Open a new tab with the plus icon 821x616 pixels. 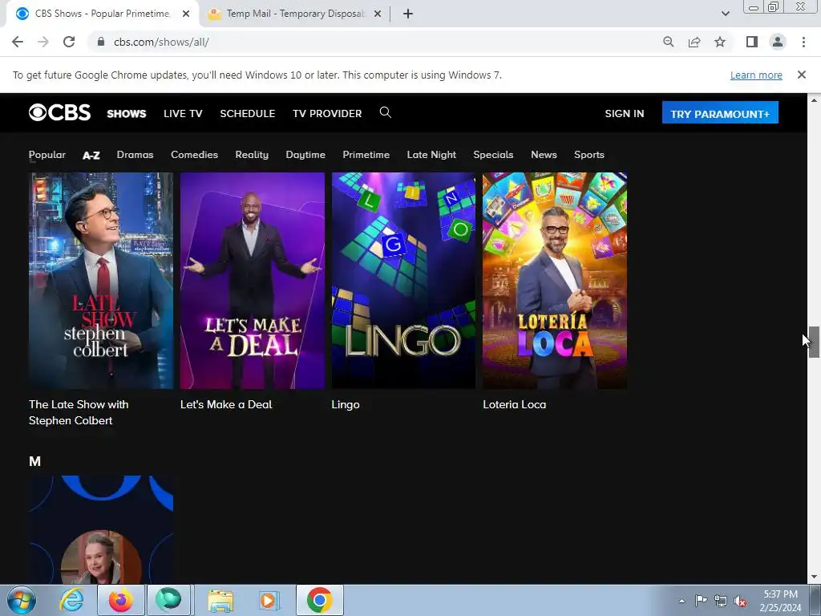(x=408, y=14)
